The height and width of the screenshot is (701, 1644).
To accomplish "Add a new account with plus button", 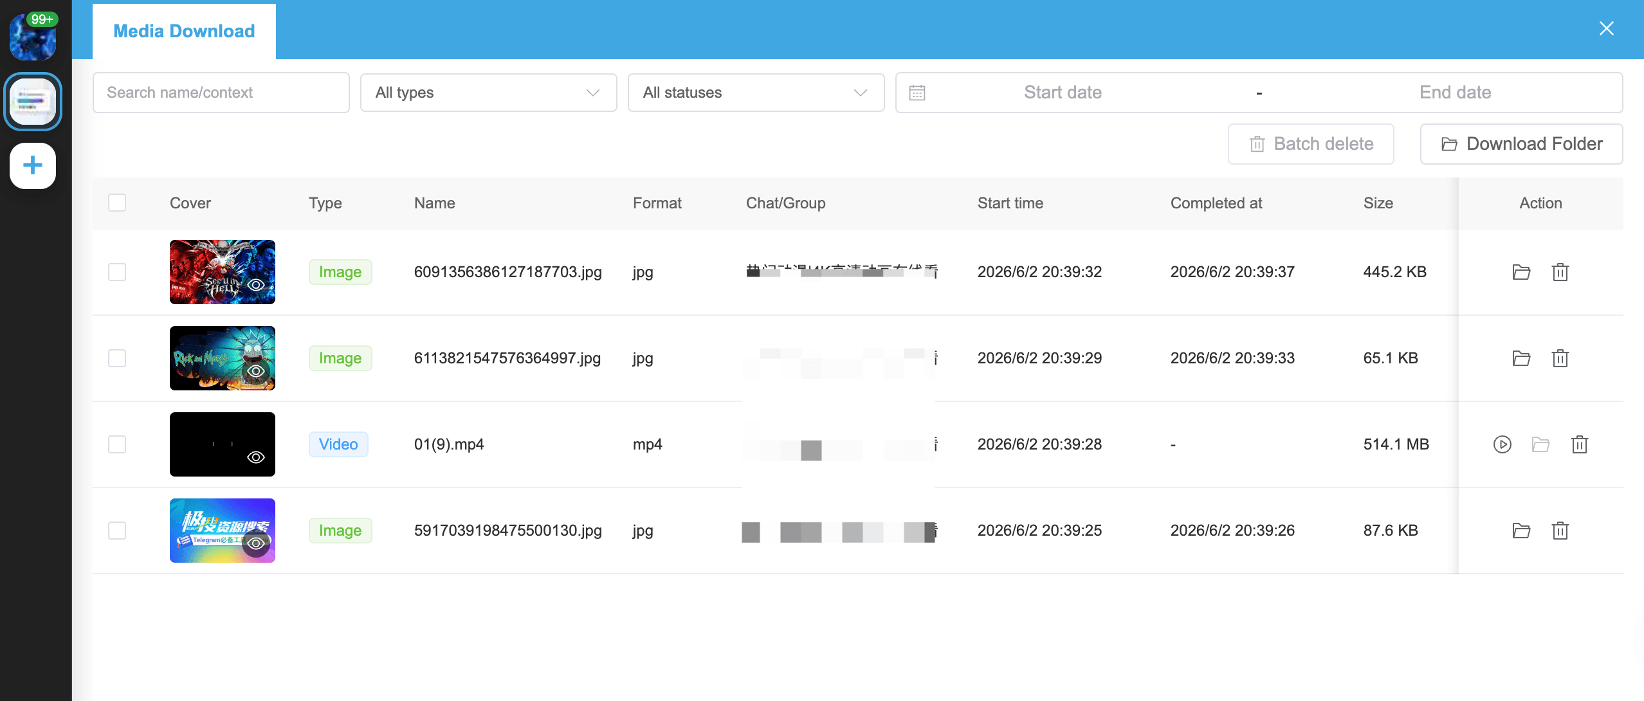I will (33, 166).
